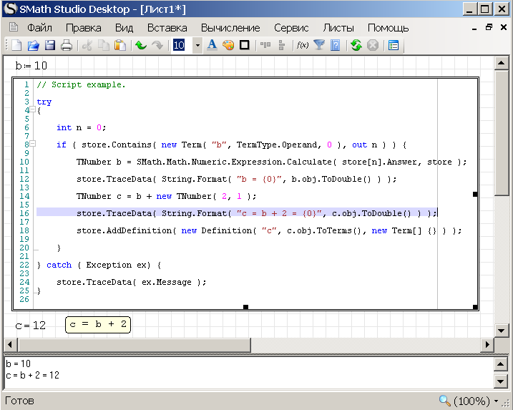
Task: Click the paste clipboard icon
Action: (x=120, y=45)
